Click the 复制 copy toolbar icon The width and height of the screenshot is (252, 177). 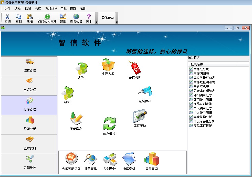[x=18, y=18]
